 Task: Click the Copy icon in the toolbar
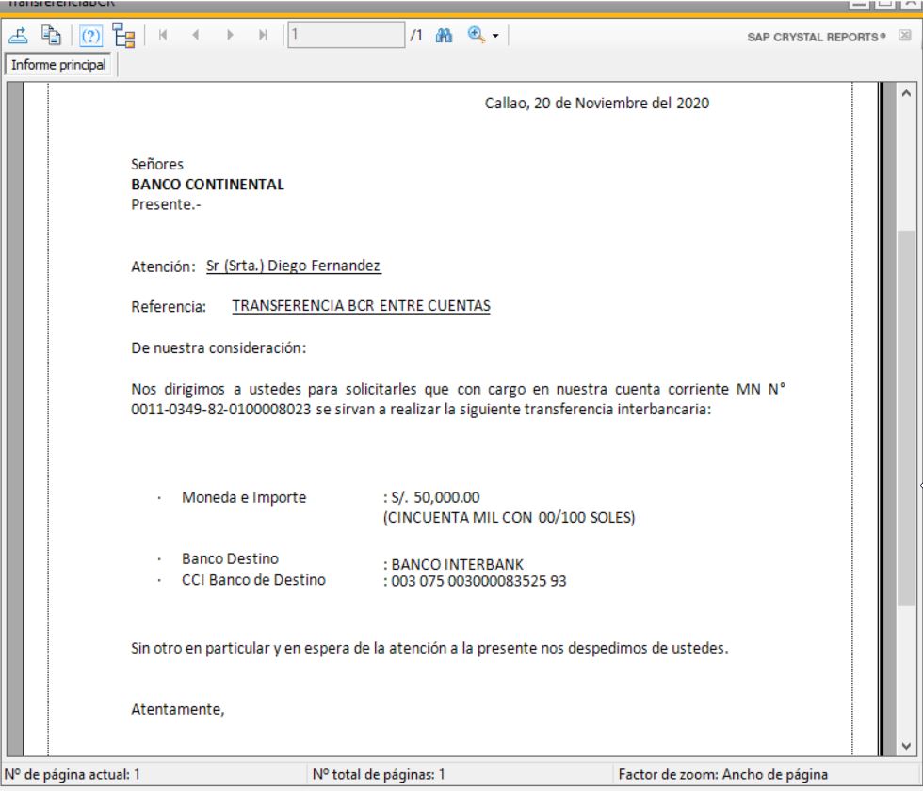[51, 36]
